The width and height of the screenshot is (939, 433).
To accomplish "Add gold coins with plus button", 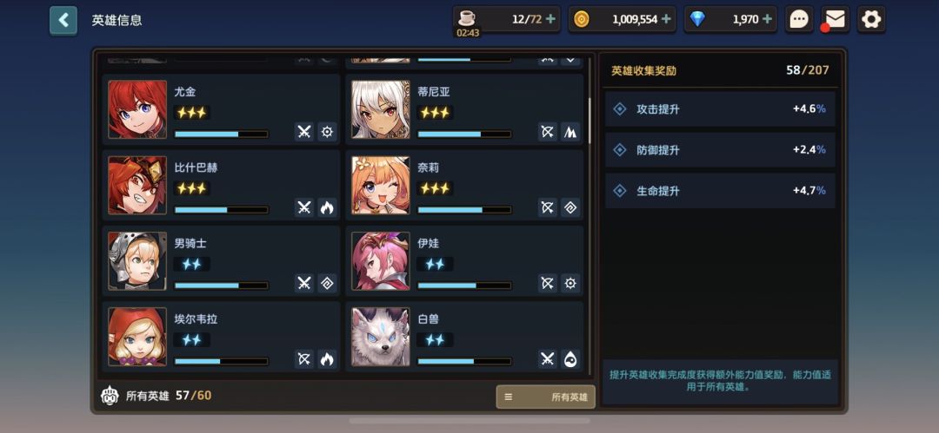I will [x=666, y=19].
